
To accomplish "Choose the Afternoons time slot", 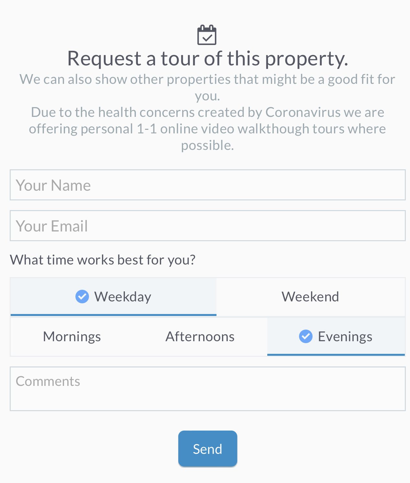I will coord(200,337).
